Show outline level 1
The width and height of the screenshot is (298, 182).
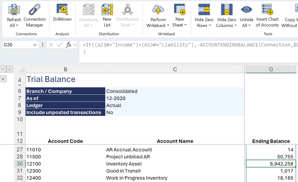pos(3,69)
